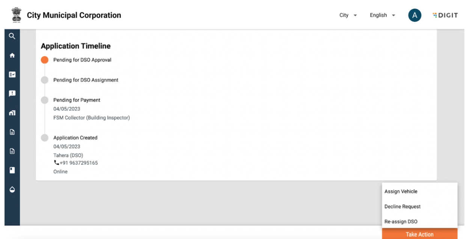Screen dimensions: 472x239
Task: Click the bookmark book icon in sidebar
Action: 12,170
